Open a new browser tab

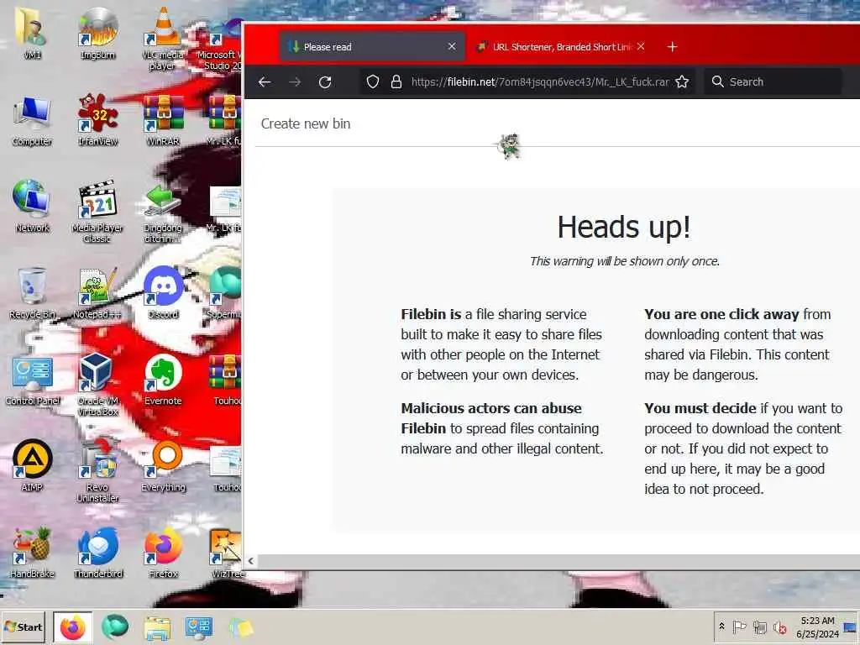672,47
